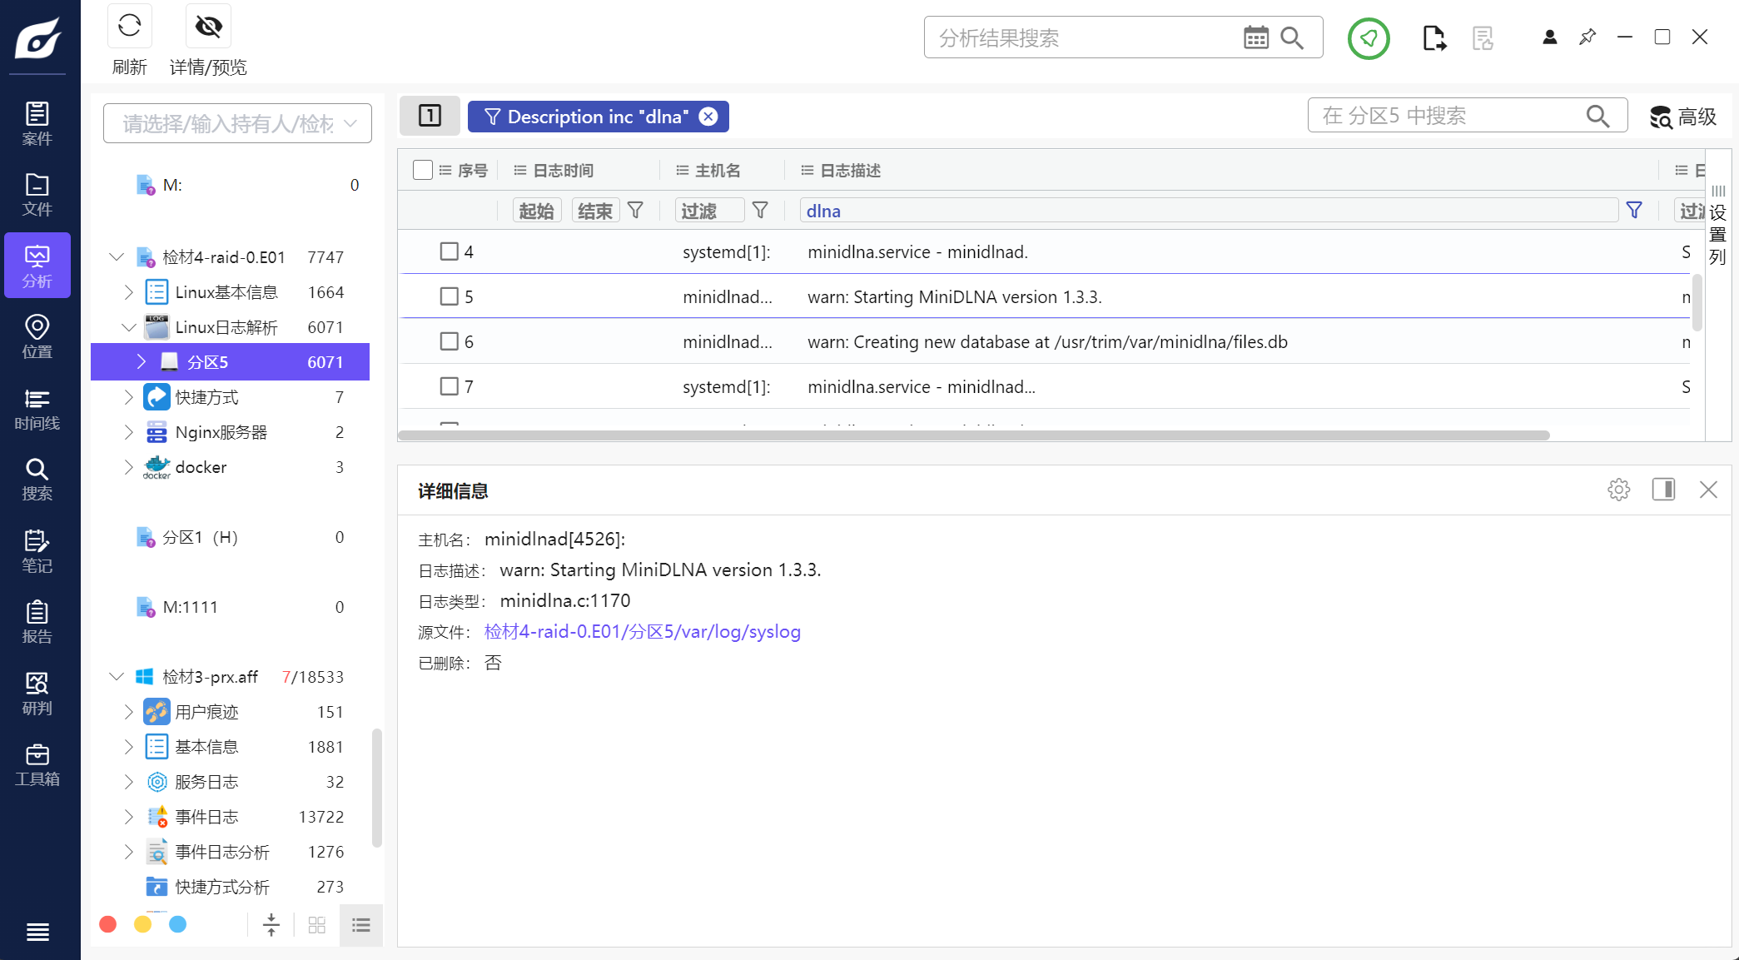Click the calendar icon in search bar
The image size is (1739, 960).
coord(1255,37)
